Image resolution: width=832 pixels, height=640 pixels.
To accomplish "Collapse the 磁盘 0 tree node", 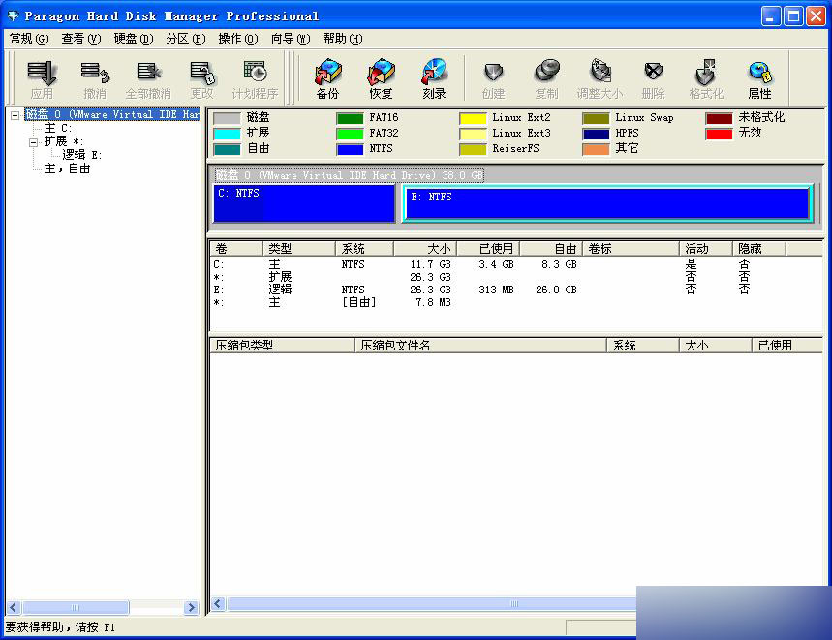I will [x=15, y=114].
